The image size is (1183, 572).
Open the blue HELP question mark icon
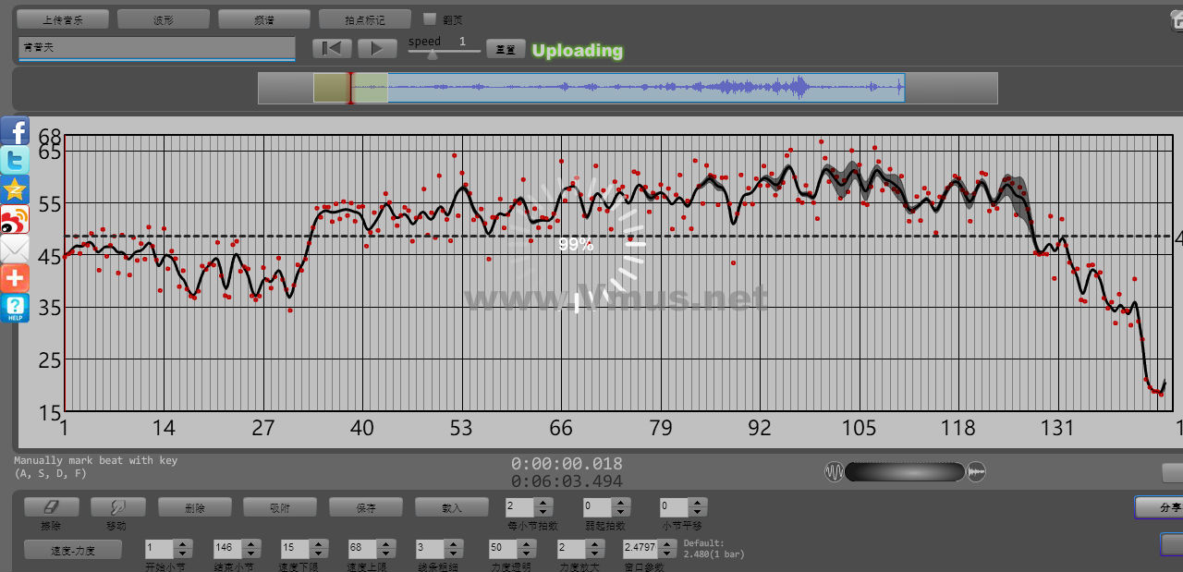[15, 308]
